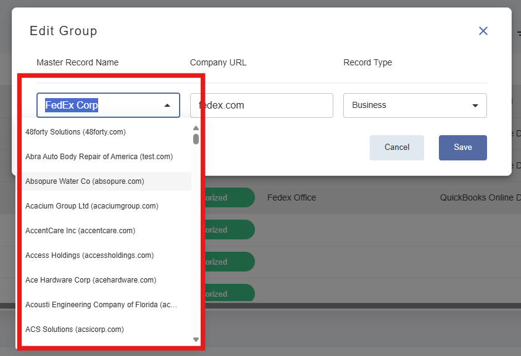Click the dropdown list scroll down arrow
The height and width of the screenshot is (356, 521).
[x=196, y=339]
